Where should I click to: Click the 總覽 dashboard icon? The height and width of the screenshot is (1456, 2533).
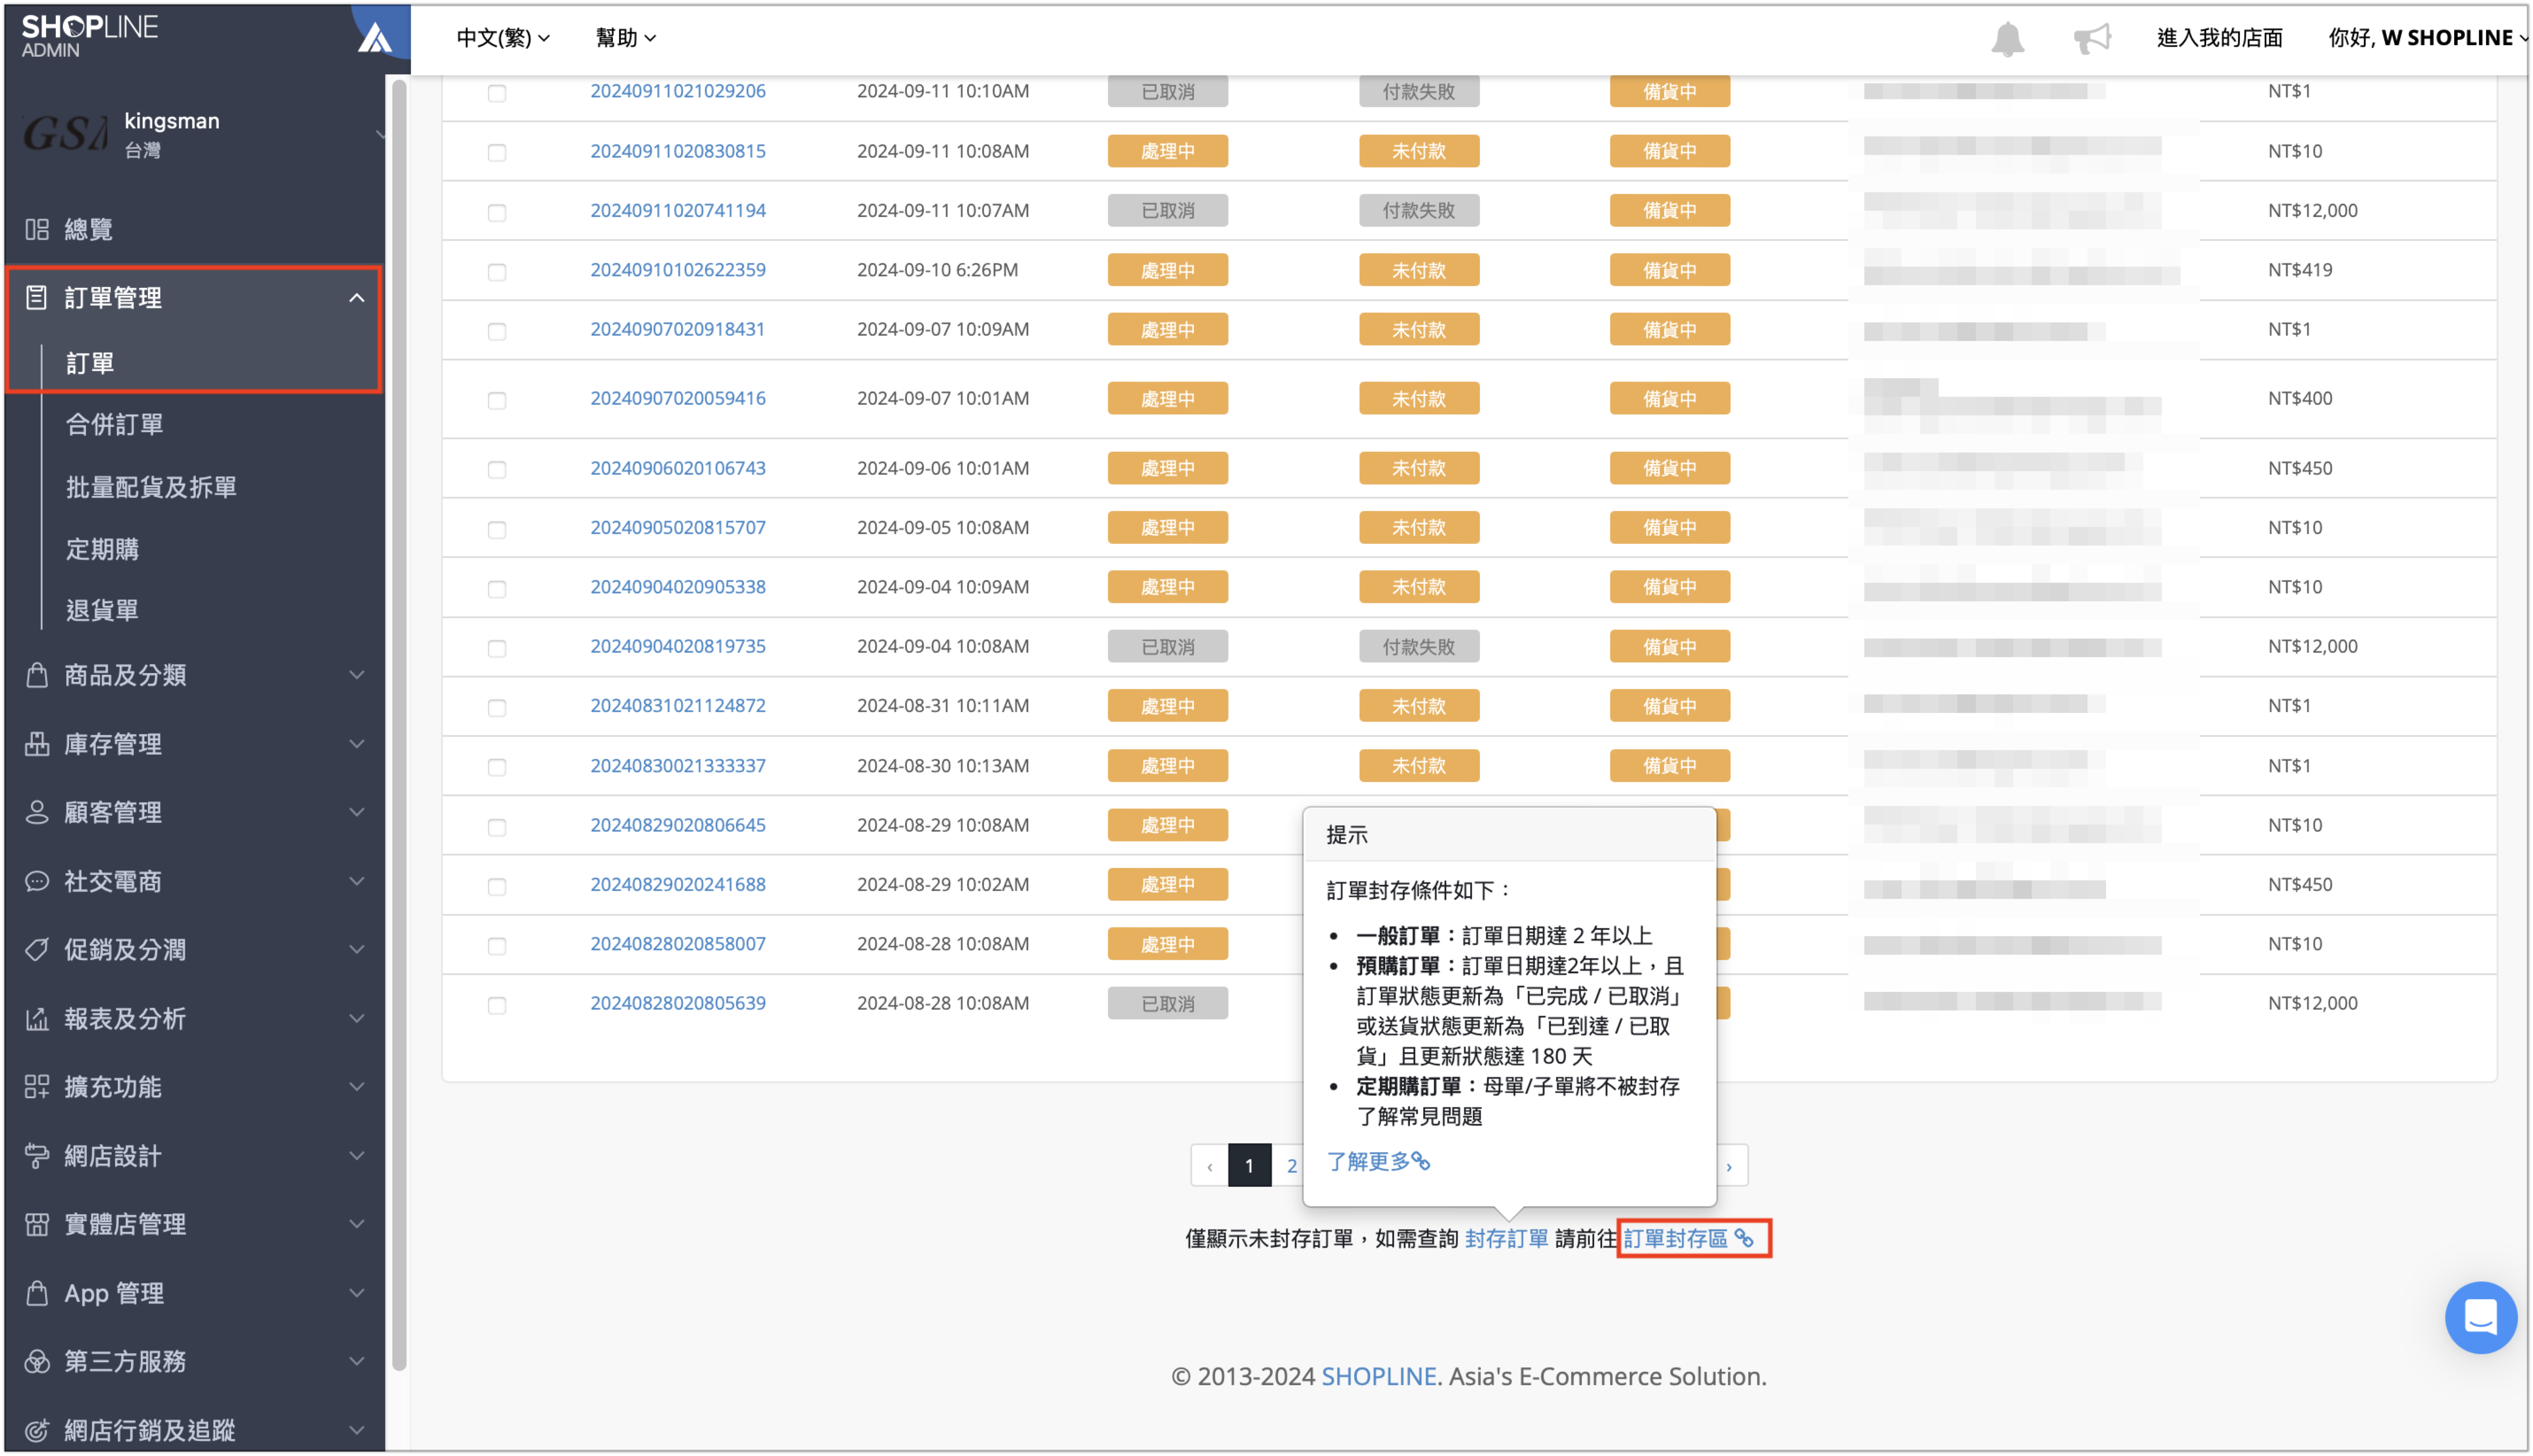[37, 229]
